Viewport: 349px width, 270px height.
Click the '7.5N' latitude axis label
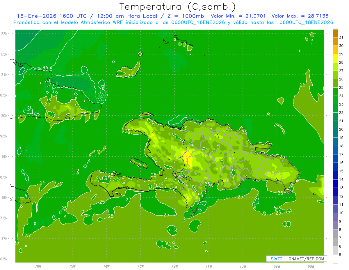coord(4,218)
